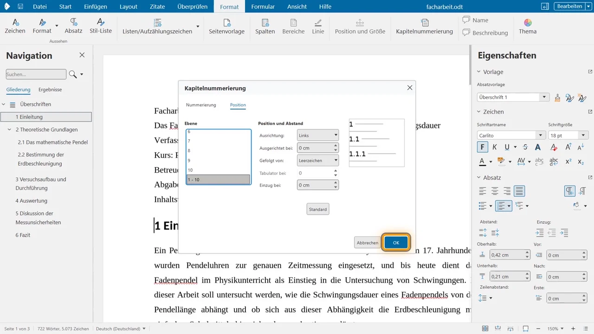Screen dimensions: 594x334
Task: Toggle italic (K) in the sidebar
Action: pos(495,147)
